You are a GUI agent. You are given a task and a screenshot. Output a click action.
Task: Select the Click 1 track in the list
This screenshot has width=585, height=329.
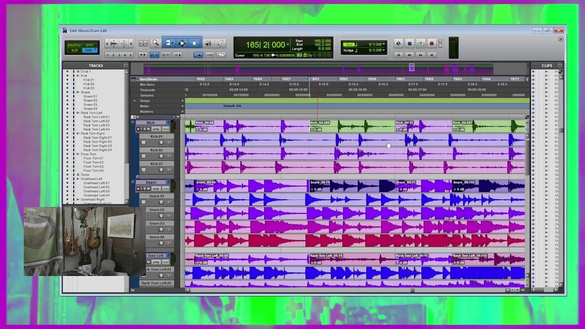[86, 72]
